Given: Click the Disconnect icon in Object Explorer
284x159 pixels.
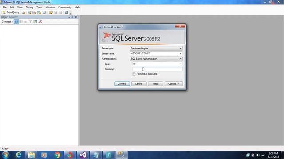Looking at the screenshot, I should click(x=21, y=22).
